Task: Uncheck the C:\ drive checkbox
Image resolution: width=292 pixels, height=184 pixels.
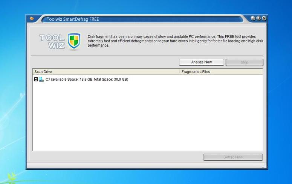Action: click(36, 79)
